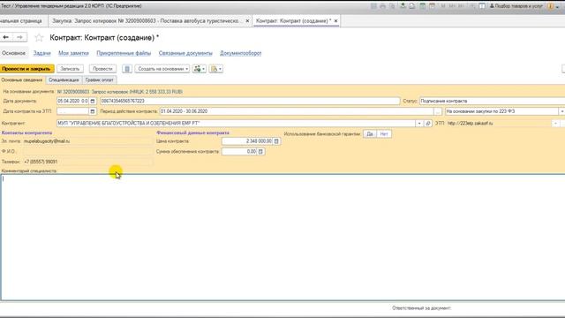Expand the Создать на основании dropdown
565x318 pixels.
[162, 69]
